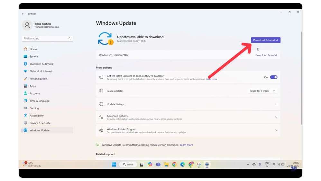Click the Settings window vertical scrollbar
This screenshot has width=321, height=181.
pos(301,78)
